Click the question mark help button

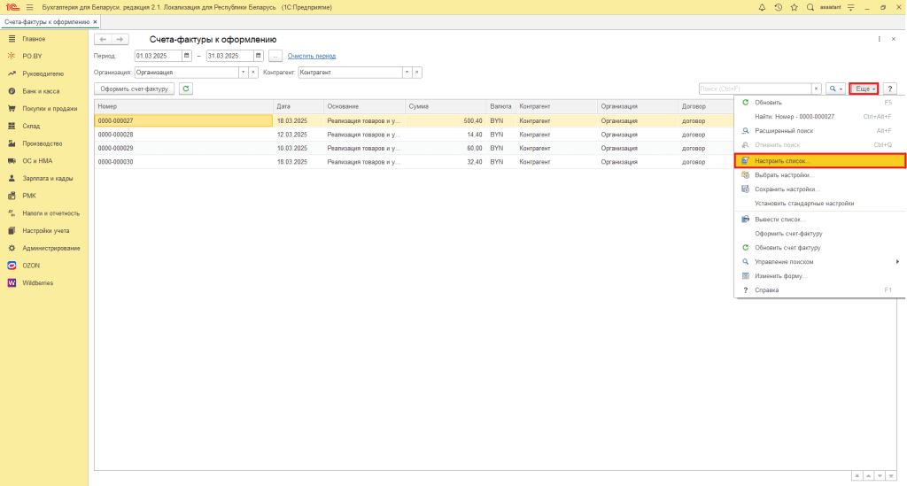(889, 89)
